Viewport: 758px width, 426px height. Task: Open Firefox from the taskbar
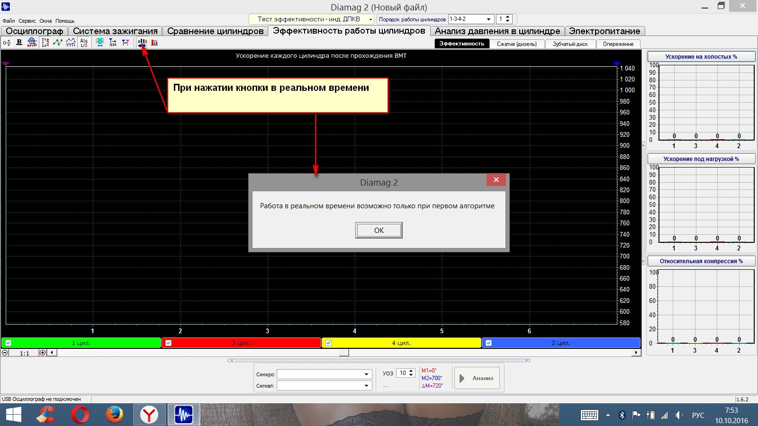(x=114, y=415)
